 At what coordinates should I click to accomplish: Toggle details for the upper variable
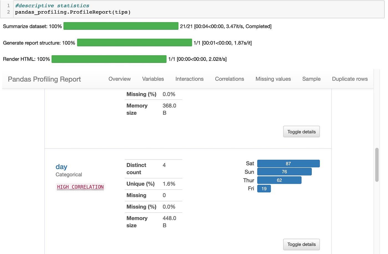301,132
